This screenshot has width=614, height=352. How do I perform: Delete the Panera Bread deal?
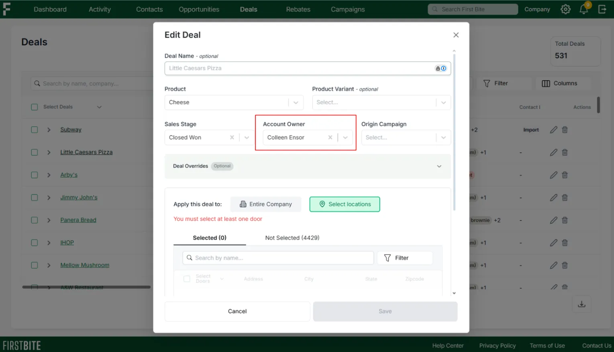tap(565, 220)
